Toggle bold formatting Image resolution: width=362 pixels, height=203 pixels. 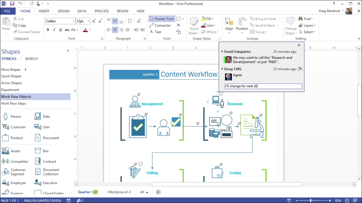click(48, 29)
